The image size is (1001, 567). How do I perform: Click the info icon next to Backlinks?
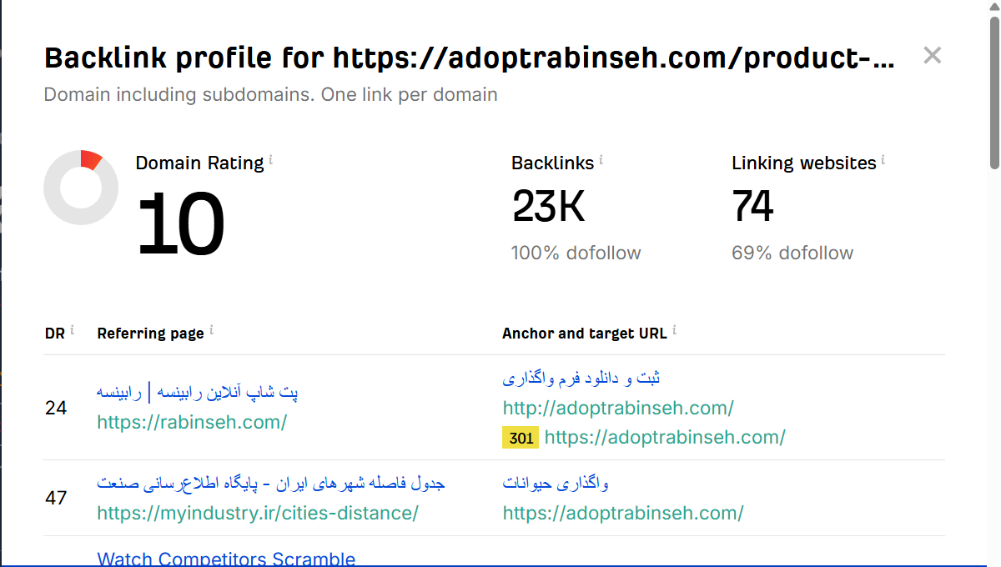(x=601, y=158)
